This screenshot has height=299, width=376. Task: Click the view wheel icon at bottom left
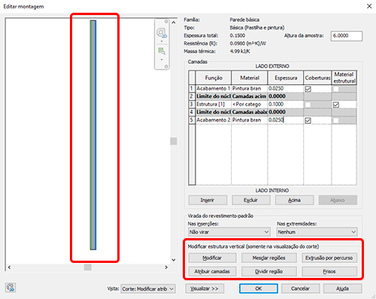11,288
